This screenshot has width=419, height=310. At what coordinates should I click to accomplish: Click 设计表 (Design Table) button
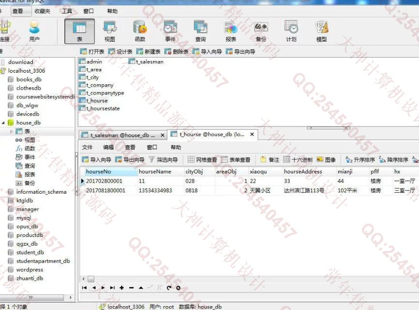pos(120,51)
